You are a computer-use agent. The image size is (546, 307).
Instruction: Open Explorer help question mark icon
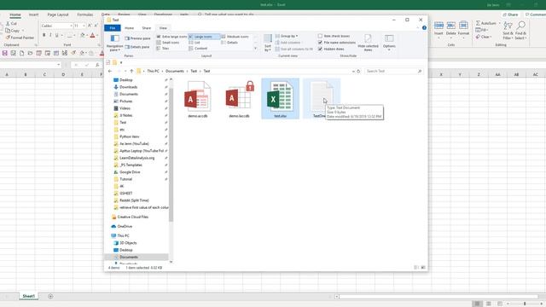pos(424,28)
